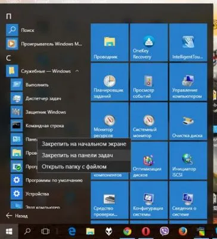The width and height of the screenshot is (217, 239).
Task: Click the Панель управления list icon
Action: [x=17, y=139]
